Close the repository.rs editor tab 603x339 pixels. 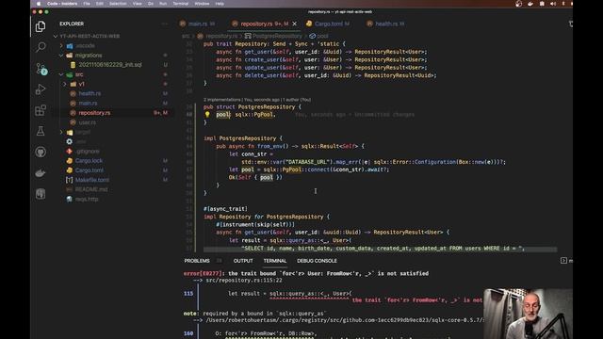[x=295, y=24]
